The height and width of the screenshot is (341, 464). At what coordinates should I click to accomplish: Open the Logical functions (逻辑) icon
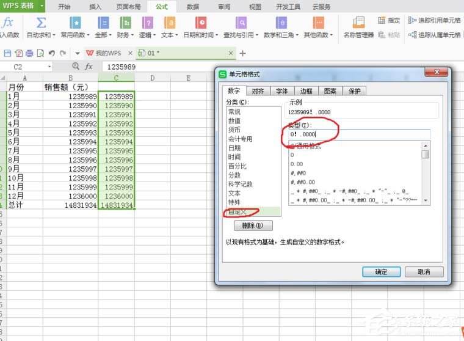147,23
